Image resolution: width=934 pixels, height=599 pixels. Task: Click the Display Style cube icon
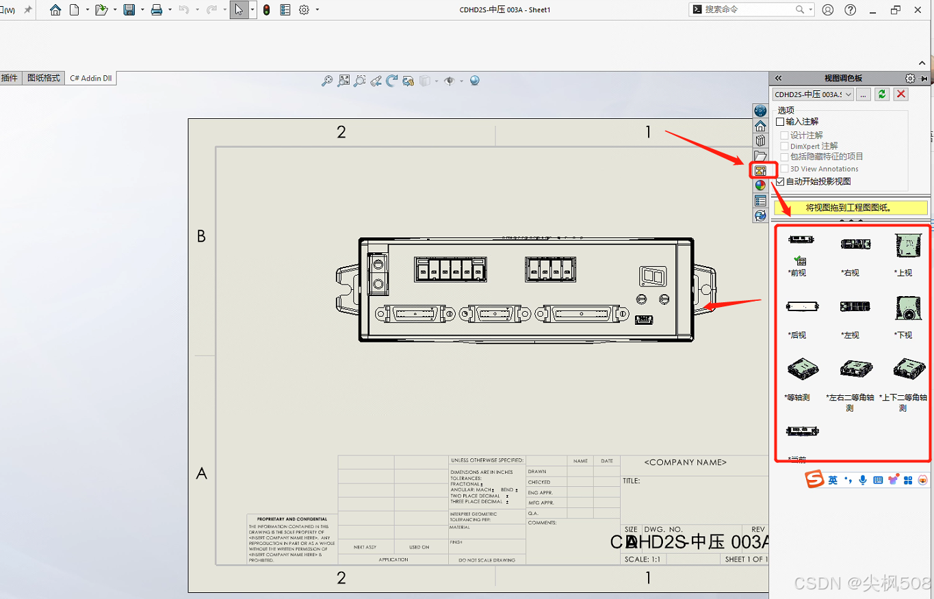click(x=424, y=81)
